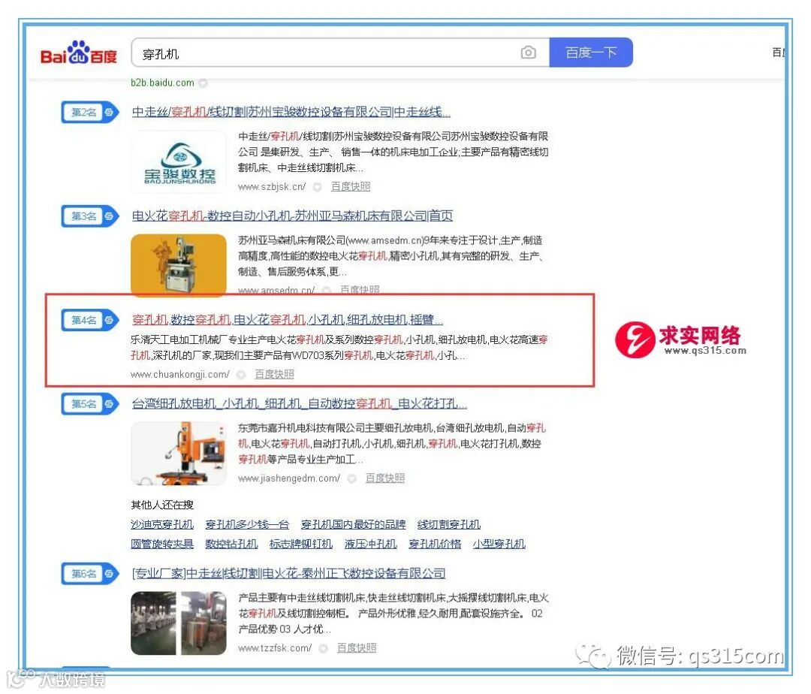Click the 第5名 rank badge icon
Screen dimensions: 811x694
(91, 404)
